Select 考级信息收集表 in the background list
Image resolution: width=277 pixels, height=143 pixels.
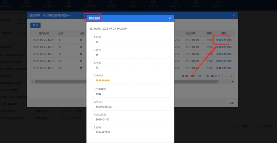(x=9, y=104)
